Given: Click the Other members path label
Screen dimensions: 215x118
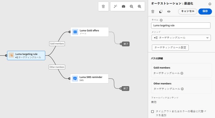Looking at the screenshot, I should (57, 67).
